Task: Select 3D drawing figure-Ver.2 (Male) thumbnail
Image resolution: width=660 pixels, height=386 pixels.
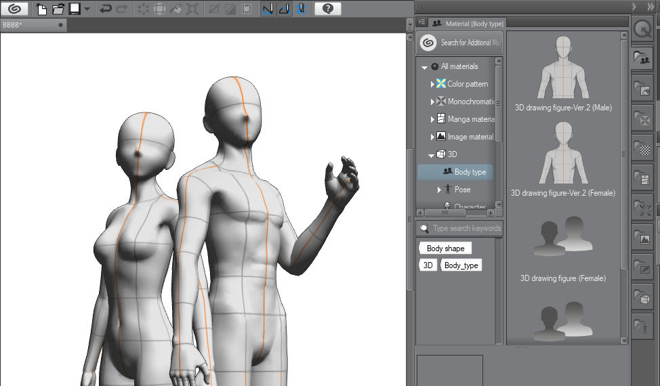Action: [564, 68]
